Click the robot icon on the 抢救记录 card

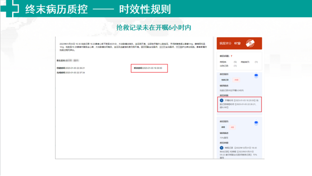pos(256,76)
